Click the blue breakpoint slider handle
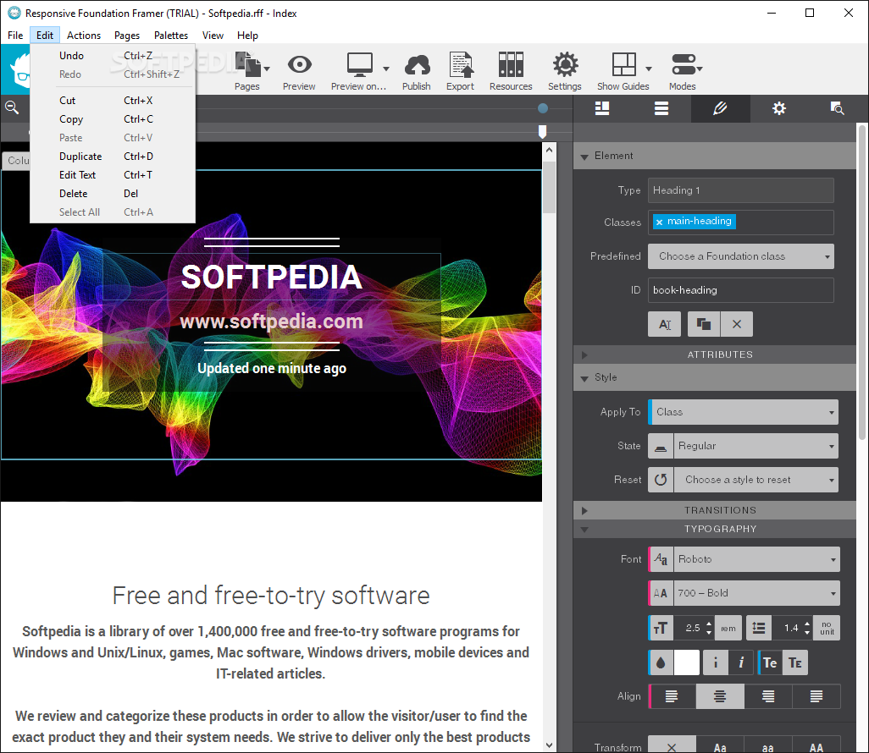The width and height of the screenshot is (869, 753). coord(543,108)
